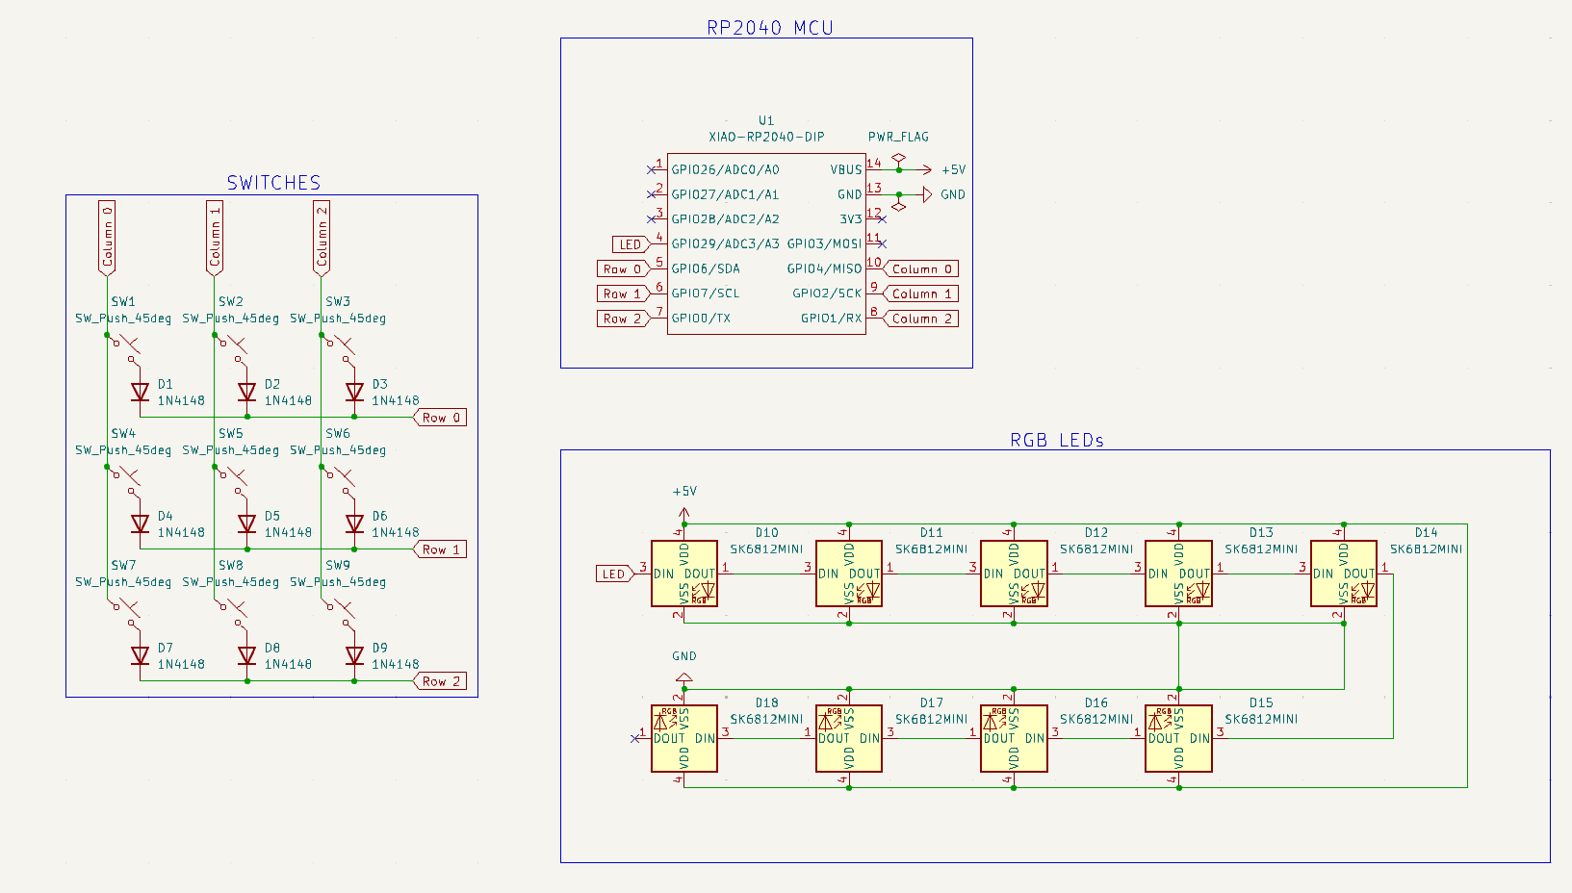Click the GND power symbol beside MCU
Viewport: 1572px width, 893px height.
(927, 194)
